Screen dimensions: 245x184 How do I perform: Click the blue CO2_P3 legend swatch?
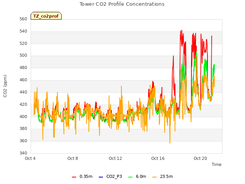[101, 177]
